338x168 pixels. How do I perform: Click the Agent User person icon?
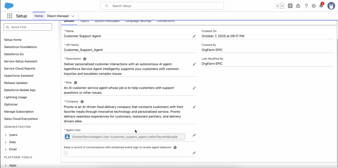67,137
